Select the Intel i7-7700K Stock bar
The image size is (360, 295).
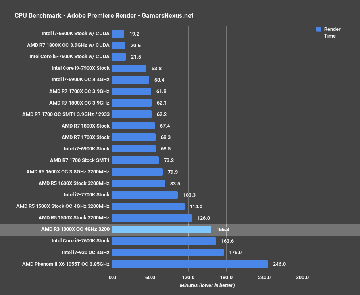pos(145,195)
